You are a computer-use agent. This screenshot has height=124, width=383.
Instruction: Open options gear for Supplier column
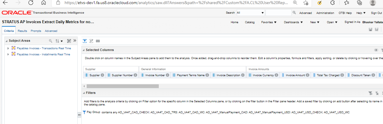coord(102,75)
